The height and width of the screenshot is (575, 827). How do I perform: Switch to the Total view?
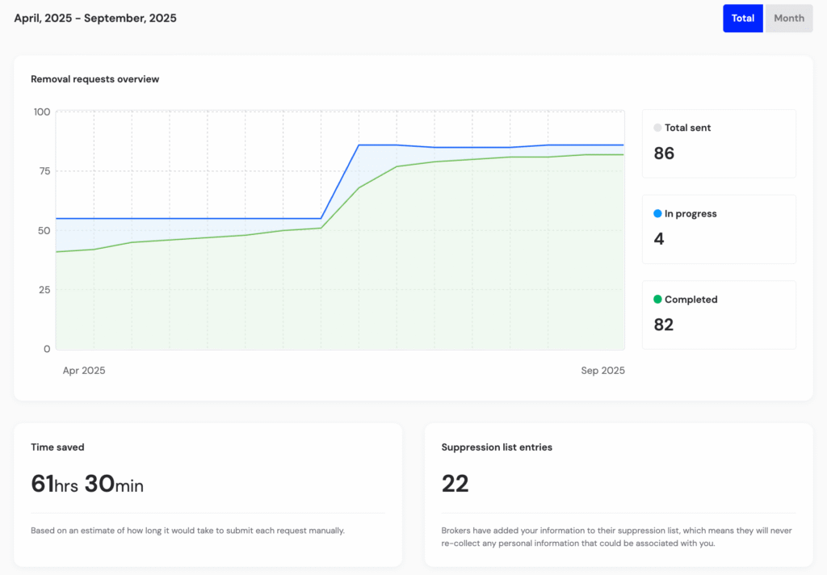tap(742, 19)
